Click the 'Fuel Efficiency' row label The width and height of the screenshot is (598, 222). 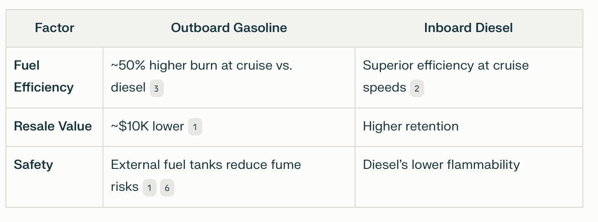[43, 76]
